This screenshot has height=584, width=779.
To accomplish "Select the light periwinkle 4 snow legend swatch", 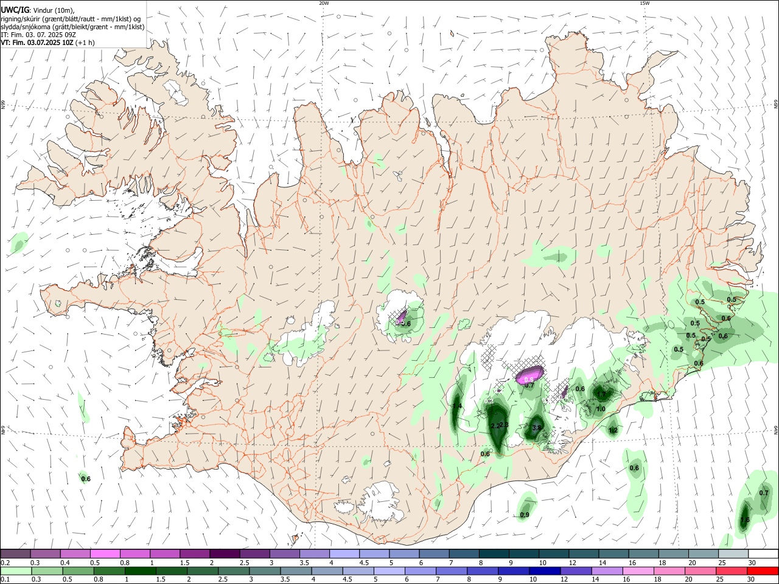I will coord(344,554).
